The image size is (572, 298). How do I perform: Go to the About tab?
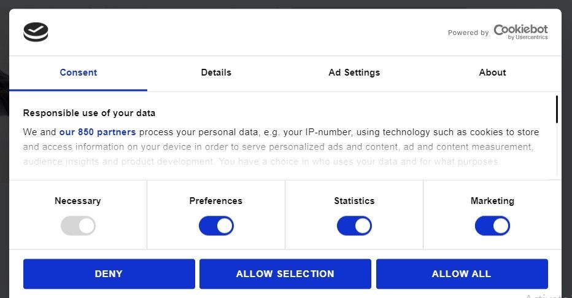click(x=492, y=73)
